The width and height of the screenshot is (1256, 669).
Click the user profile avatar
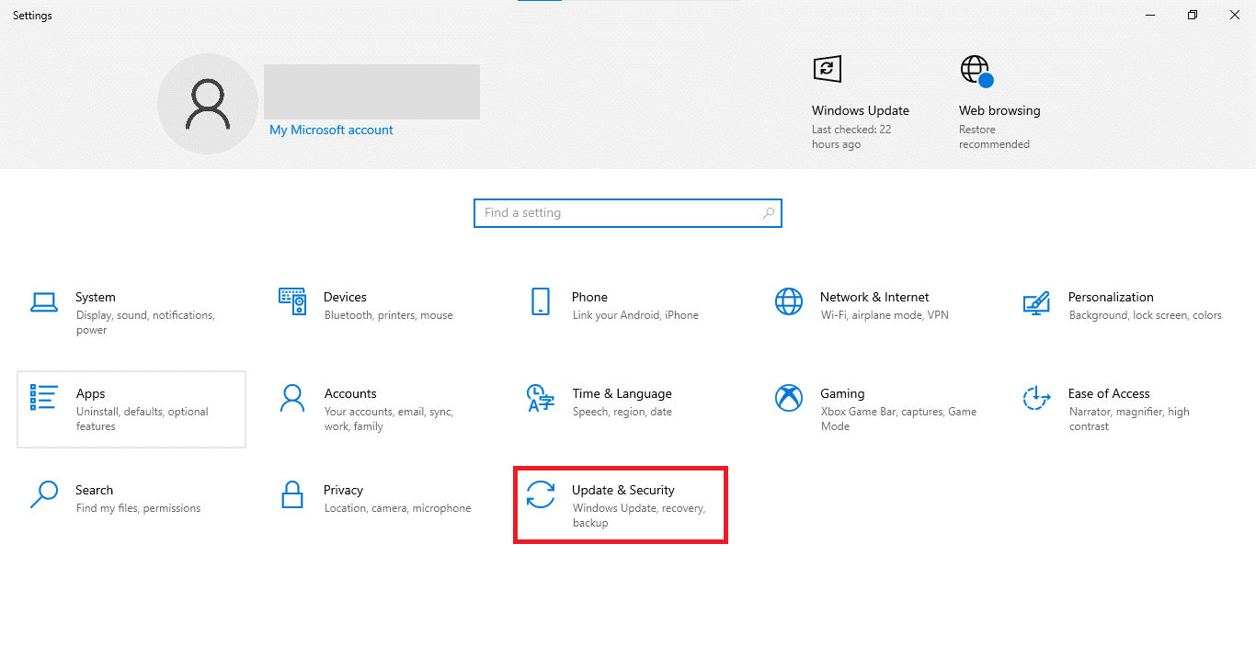pyautogui.click(x=208, y=103)
